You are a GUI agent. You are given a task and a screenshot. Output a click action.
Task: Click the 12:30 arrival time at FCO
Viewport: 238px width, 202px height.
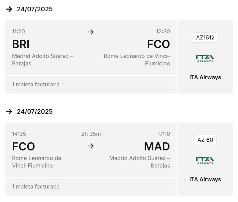(163, 31)
